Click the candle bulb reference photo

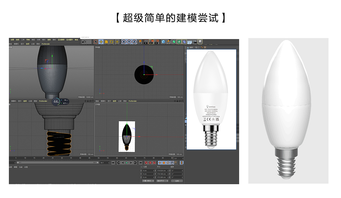[211, 99]
